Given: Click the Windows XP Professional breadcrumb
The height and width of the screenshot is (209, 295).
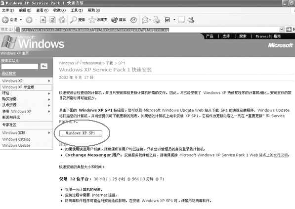Looking at the screenshot, I should pyautogui.click(x=80, y=63).
